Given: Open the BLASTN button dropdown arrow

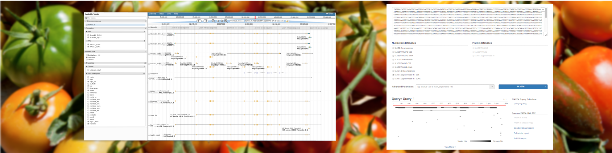Looking at the screenshot, I should 545,87.
